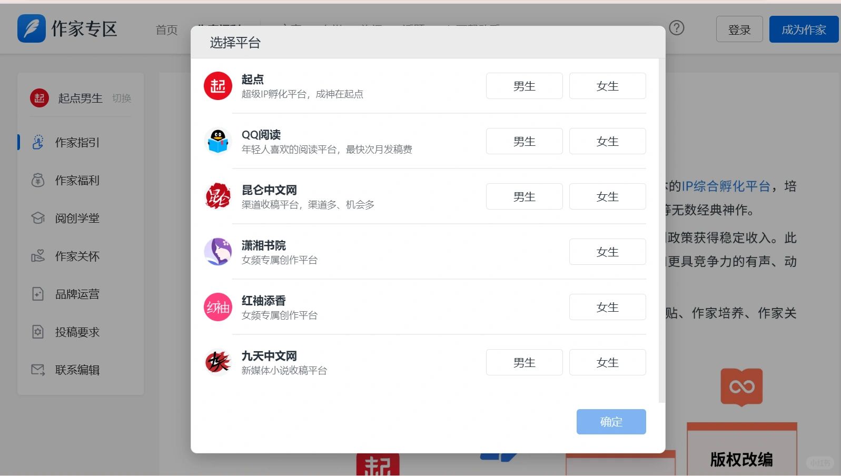
Task: Click the 登录 login button
Action: tap(739, 29)
